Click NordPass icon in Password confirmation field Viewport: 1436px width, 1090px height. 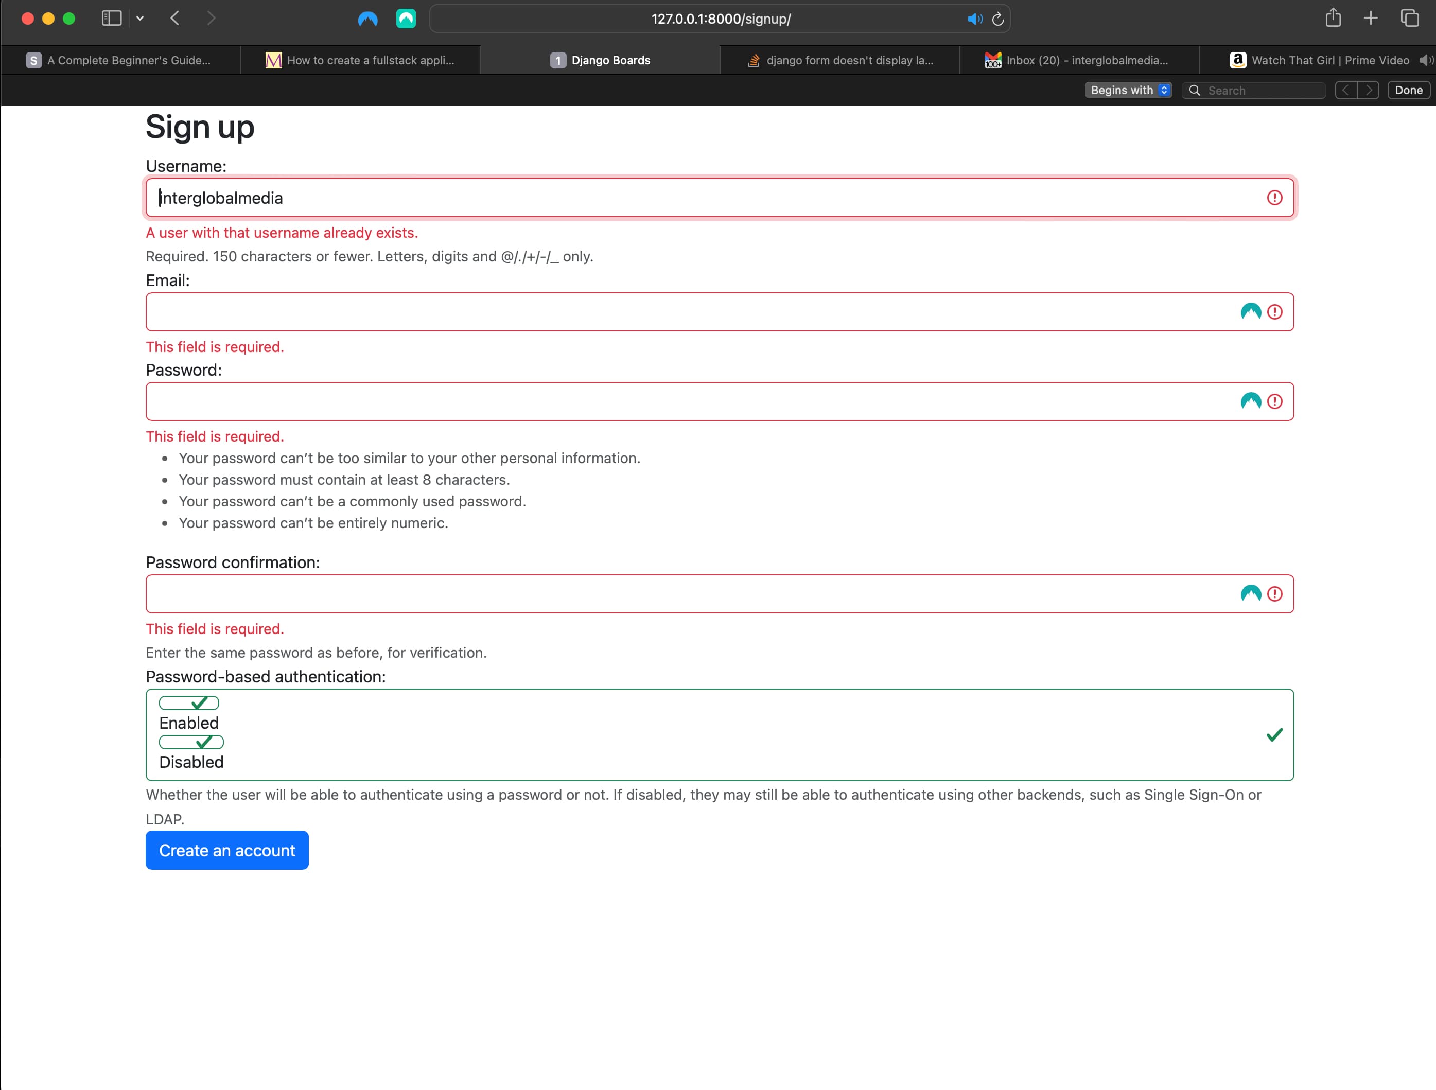click(1250, 594)
